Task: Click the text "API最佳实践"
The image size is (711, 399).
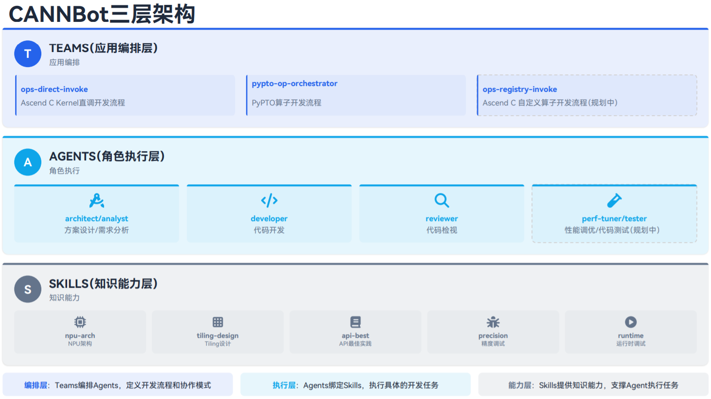Action: 355,344
